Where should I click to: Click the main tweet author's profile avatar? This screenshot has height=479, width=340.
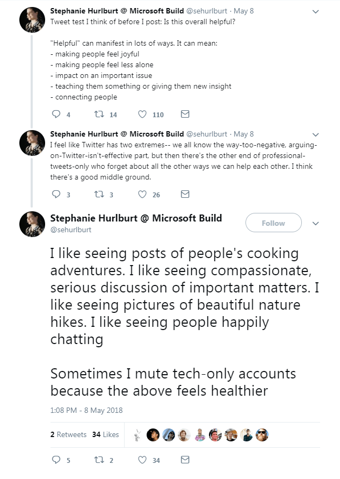coord(32,224)
